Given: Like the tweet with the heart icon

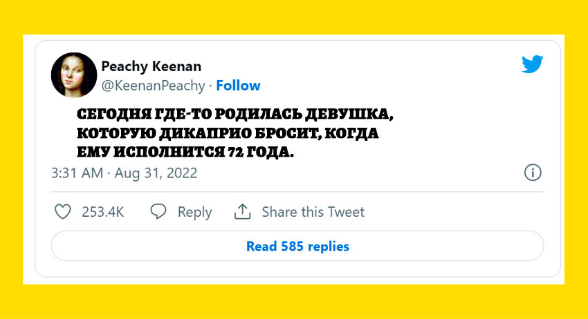Looking at the screenshot, I should (63, 212).
